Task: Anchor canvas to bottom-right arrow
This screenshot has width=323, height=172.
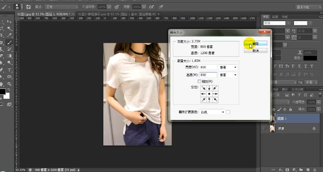Action: 215,100
